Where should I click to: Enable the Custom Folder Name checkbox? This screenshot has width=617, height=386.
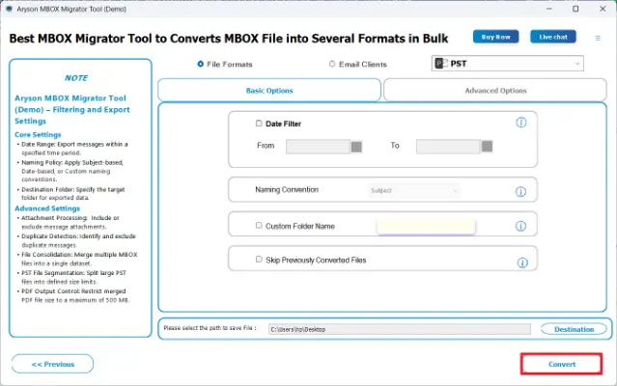tap(259, 225)
